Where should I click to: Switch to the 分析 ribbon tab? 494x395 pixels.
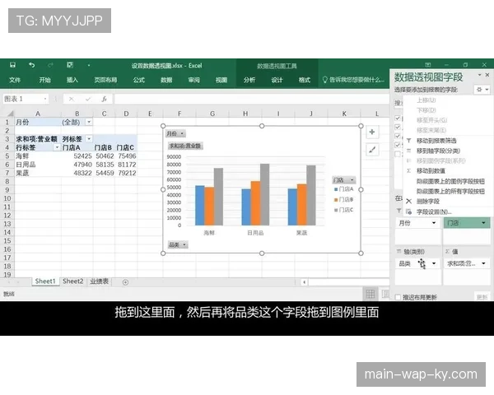tap(249, 80)
